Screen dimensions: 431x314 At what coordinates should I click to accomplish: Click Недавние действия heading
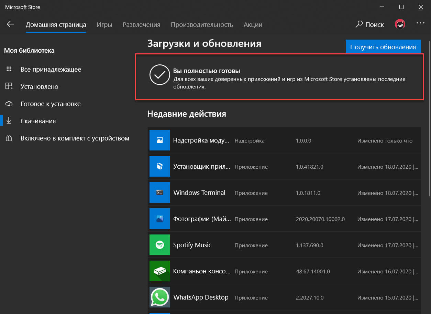(187, 114)
